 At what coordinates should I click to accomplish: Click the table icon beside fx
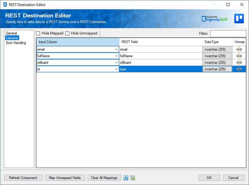coord(133,178)
